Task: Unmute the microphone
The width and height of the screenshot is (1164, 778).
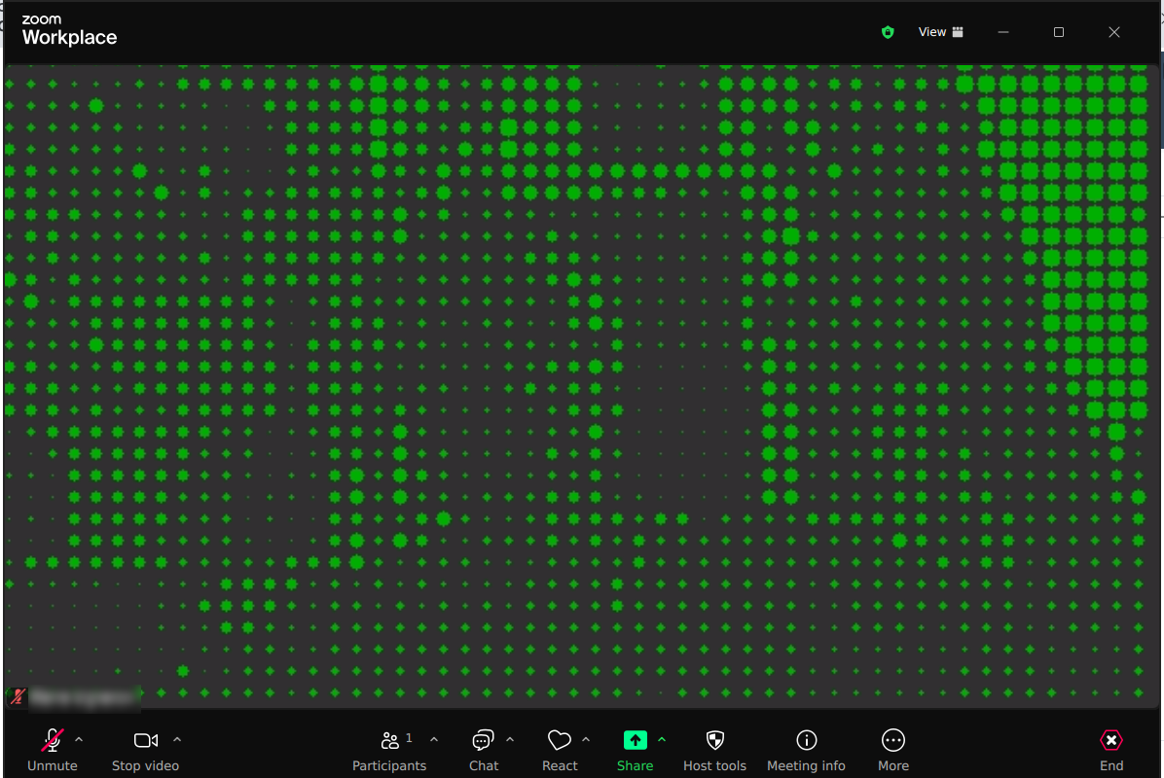Action: point(53,741)
